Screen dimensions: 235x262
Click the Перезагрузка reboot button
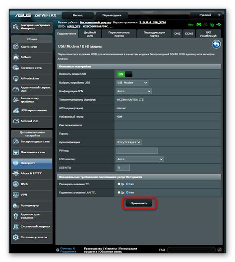tap(112, 15)
